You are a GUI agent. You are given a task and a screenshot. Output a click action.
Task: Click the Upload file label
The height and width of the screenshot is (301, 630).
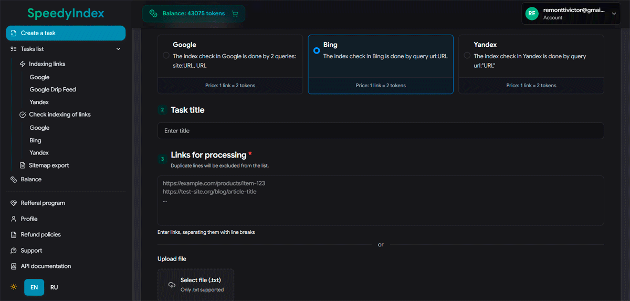[172, 259]
